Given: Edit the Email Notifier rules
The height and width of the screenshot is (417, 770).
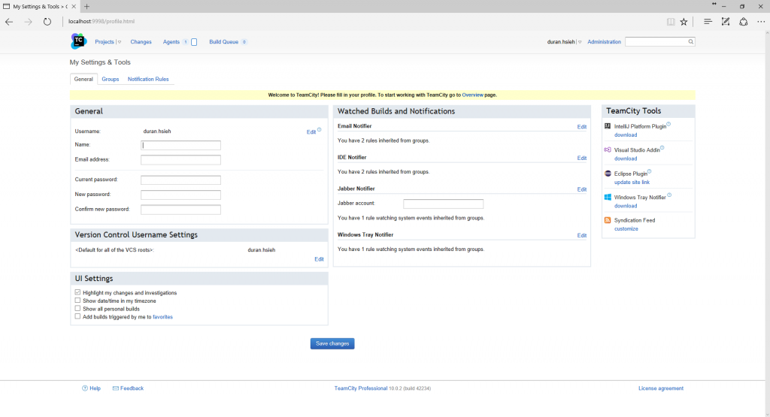Looking at the screenshot, I should tap(582, 127).
